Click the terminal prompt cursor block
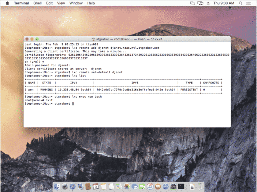The width and height of the screenshot is (257, 192). [73, 104]
